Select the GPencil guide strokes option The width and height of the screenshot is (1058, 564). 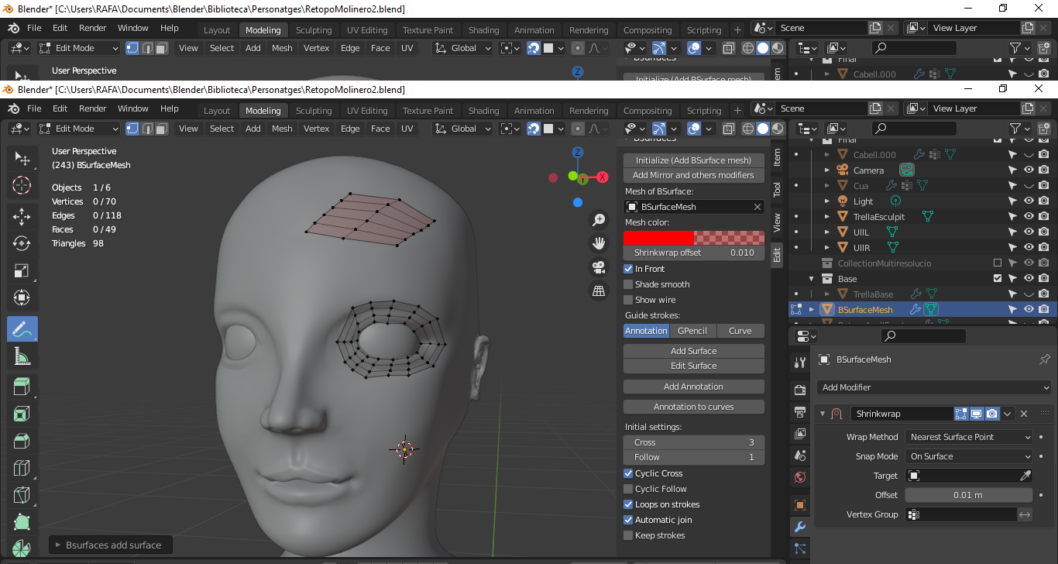click(x=692, y=331)
